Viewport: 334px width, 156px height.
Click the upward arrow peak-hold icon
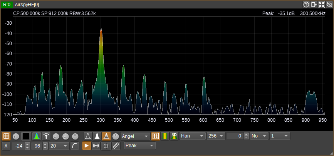pos(46,136)
